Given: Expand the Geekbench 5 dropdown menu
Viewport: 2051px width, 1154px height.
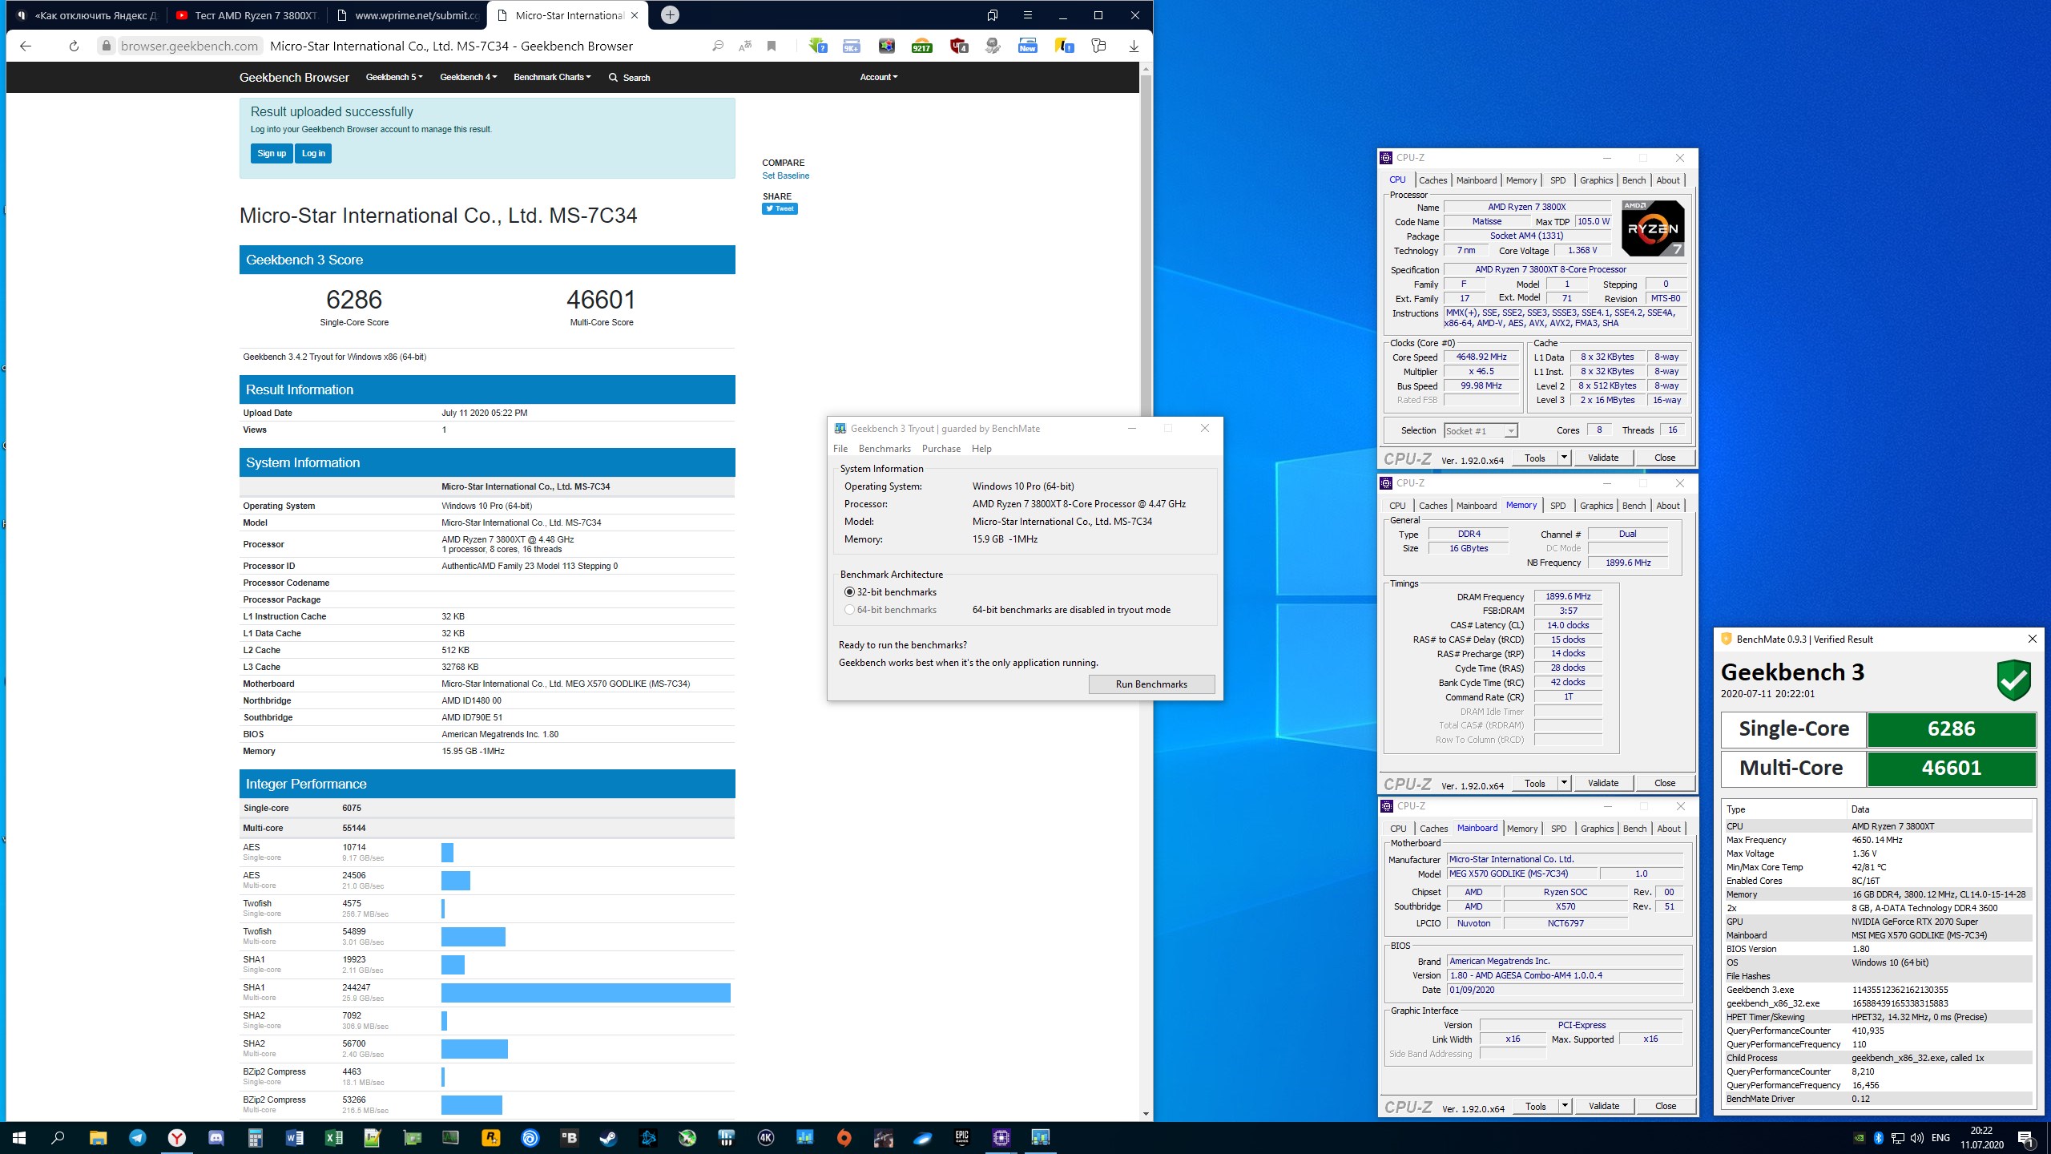Looking at the screenshot, I should pyautogui.click(x=394, y=77).
